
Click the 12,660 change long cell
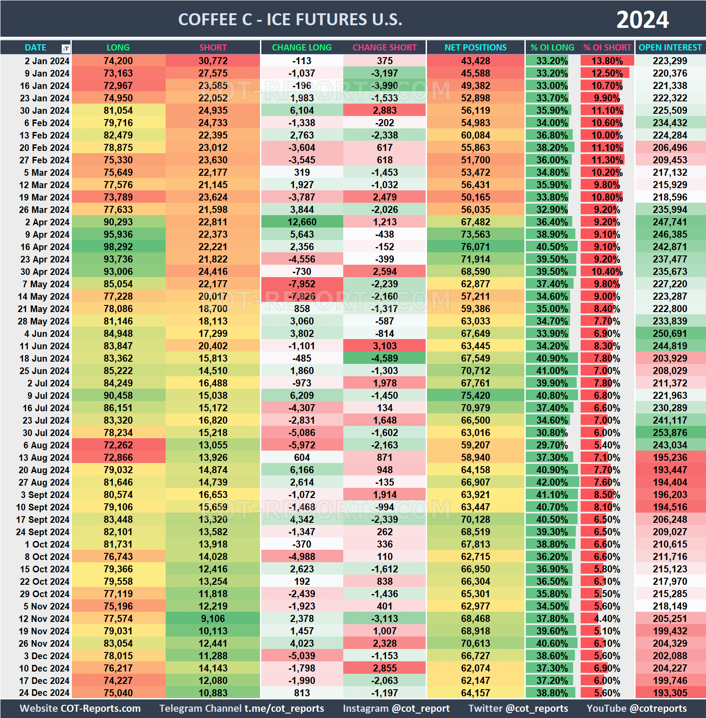click(x=302, y=222)
